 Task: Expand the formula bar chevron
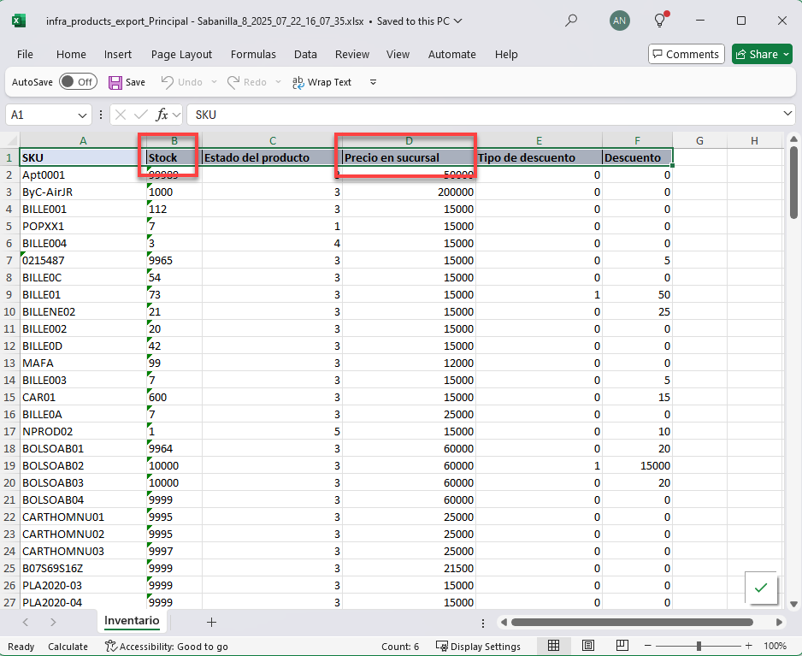(788, 115)
